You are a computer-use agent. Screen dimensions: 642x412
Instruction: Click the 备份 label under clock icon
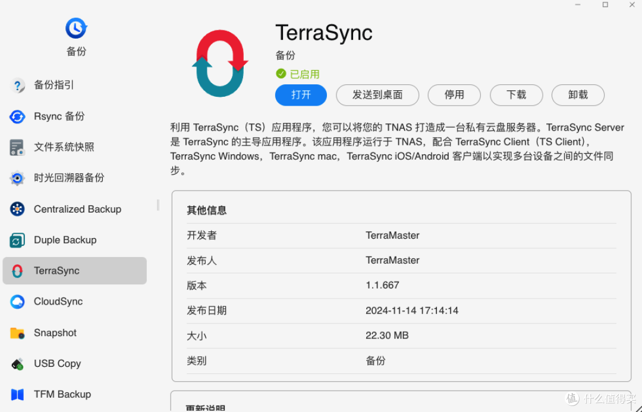point(76,51)
